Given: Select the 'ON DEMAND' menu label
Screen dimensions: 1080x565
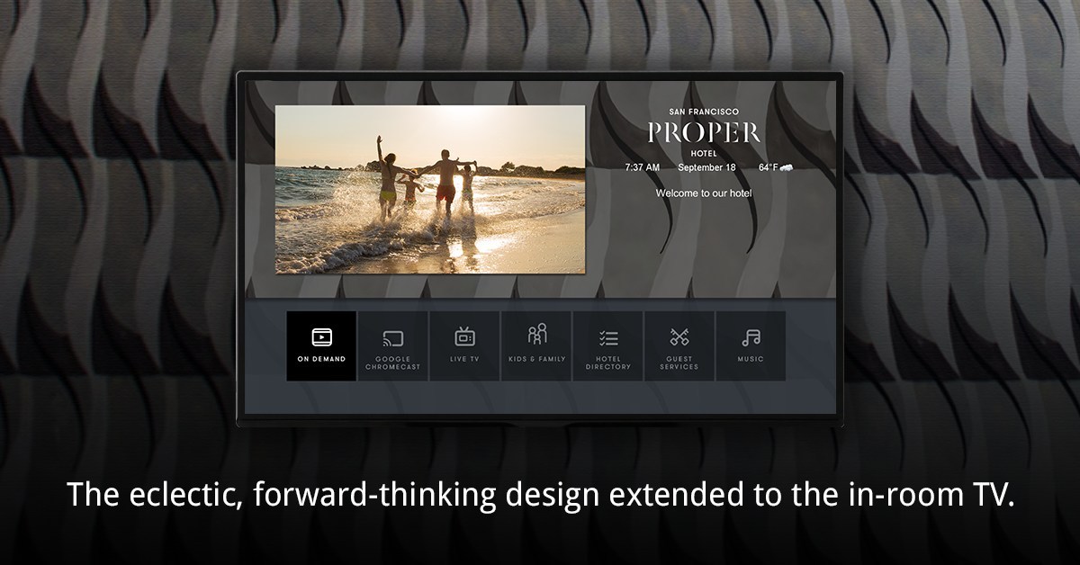Looking at the screenshot, I should [x=321, y=359].
